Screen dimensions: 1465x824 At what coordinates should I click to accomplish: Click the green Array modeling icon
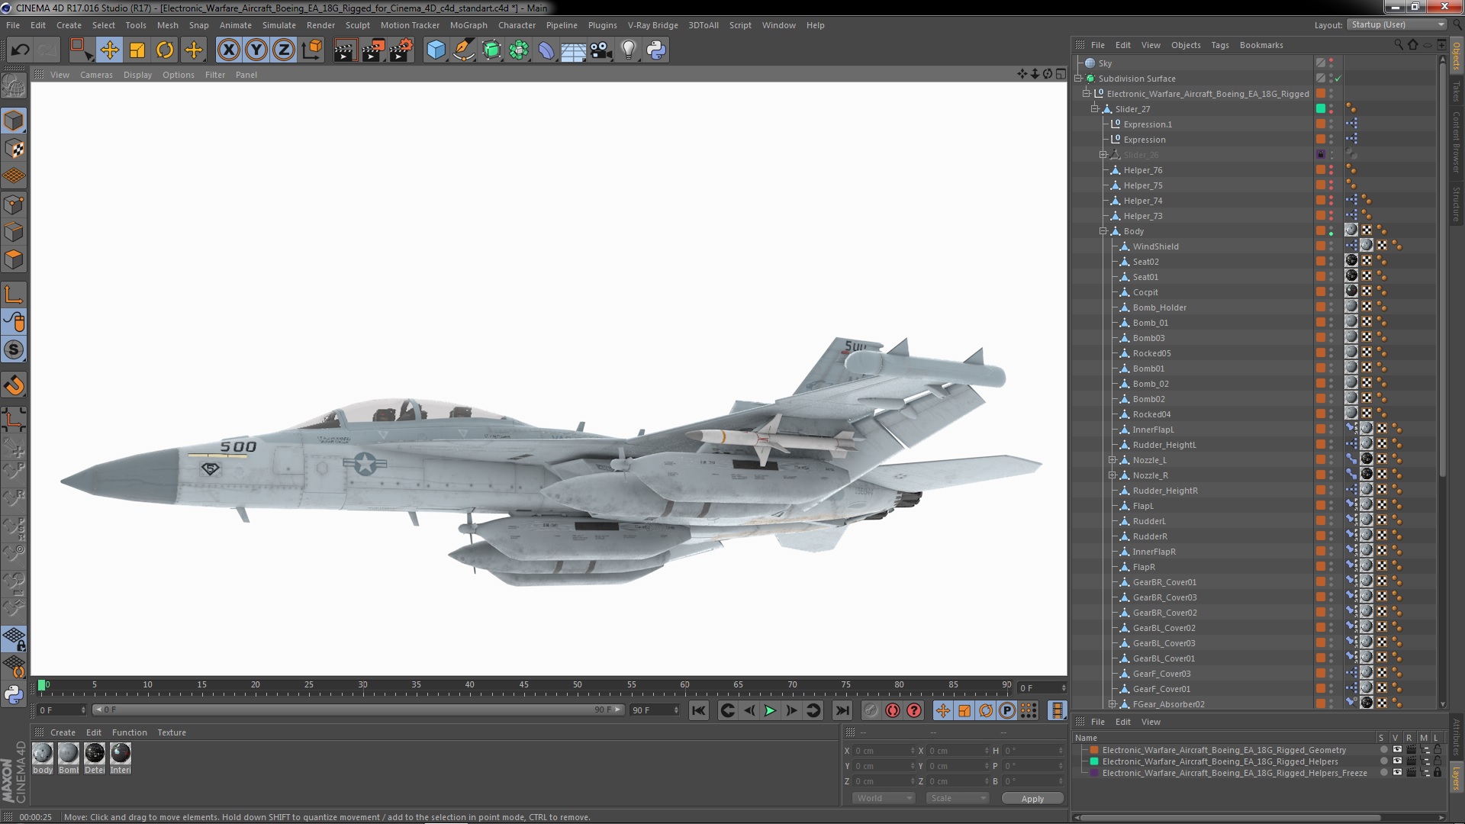point(519,50)
